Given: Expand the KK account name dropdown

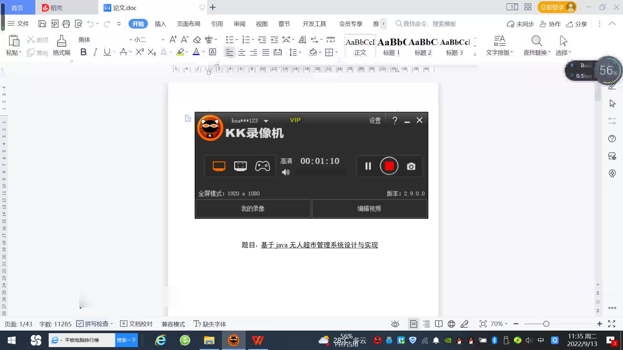Looking at the screenshot, I should (x=266, y=121).
